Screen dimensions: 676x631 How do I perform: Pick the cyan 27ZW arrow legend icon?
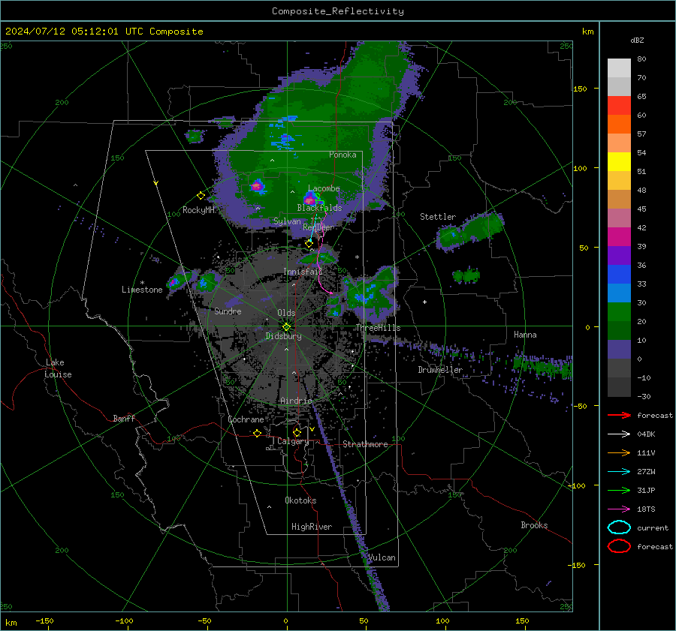(619, 472)
